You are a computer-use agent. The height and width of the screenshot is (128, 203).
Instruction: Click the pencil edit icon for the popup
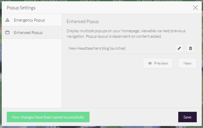click(x=179, y=48)
